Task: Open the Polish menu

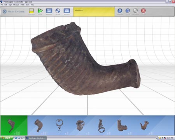Action: 23,5
